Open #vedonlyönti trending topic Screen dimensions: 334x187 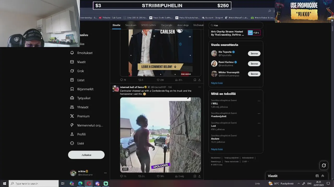click(x=219, y=116)
